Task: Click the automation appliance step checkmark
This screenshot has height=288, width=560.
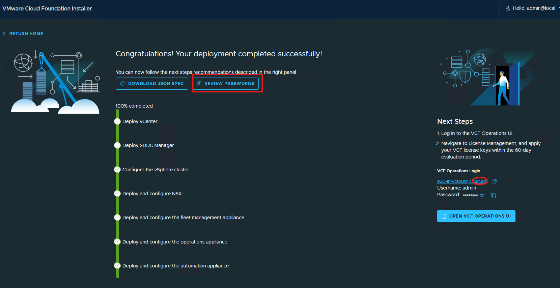Action: point(117,266)
